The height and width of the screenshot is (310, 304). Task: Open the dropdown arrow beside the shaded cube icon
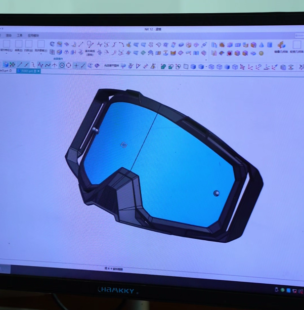[206, 67]
